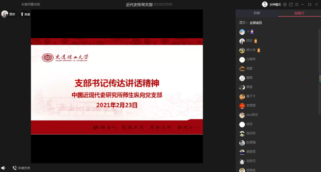Click the shared presentation slide
The width and height of the screenshot is (321, 172).
(117, 86)
